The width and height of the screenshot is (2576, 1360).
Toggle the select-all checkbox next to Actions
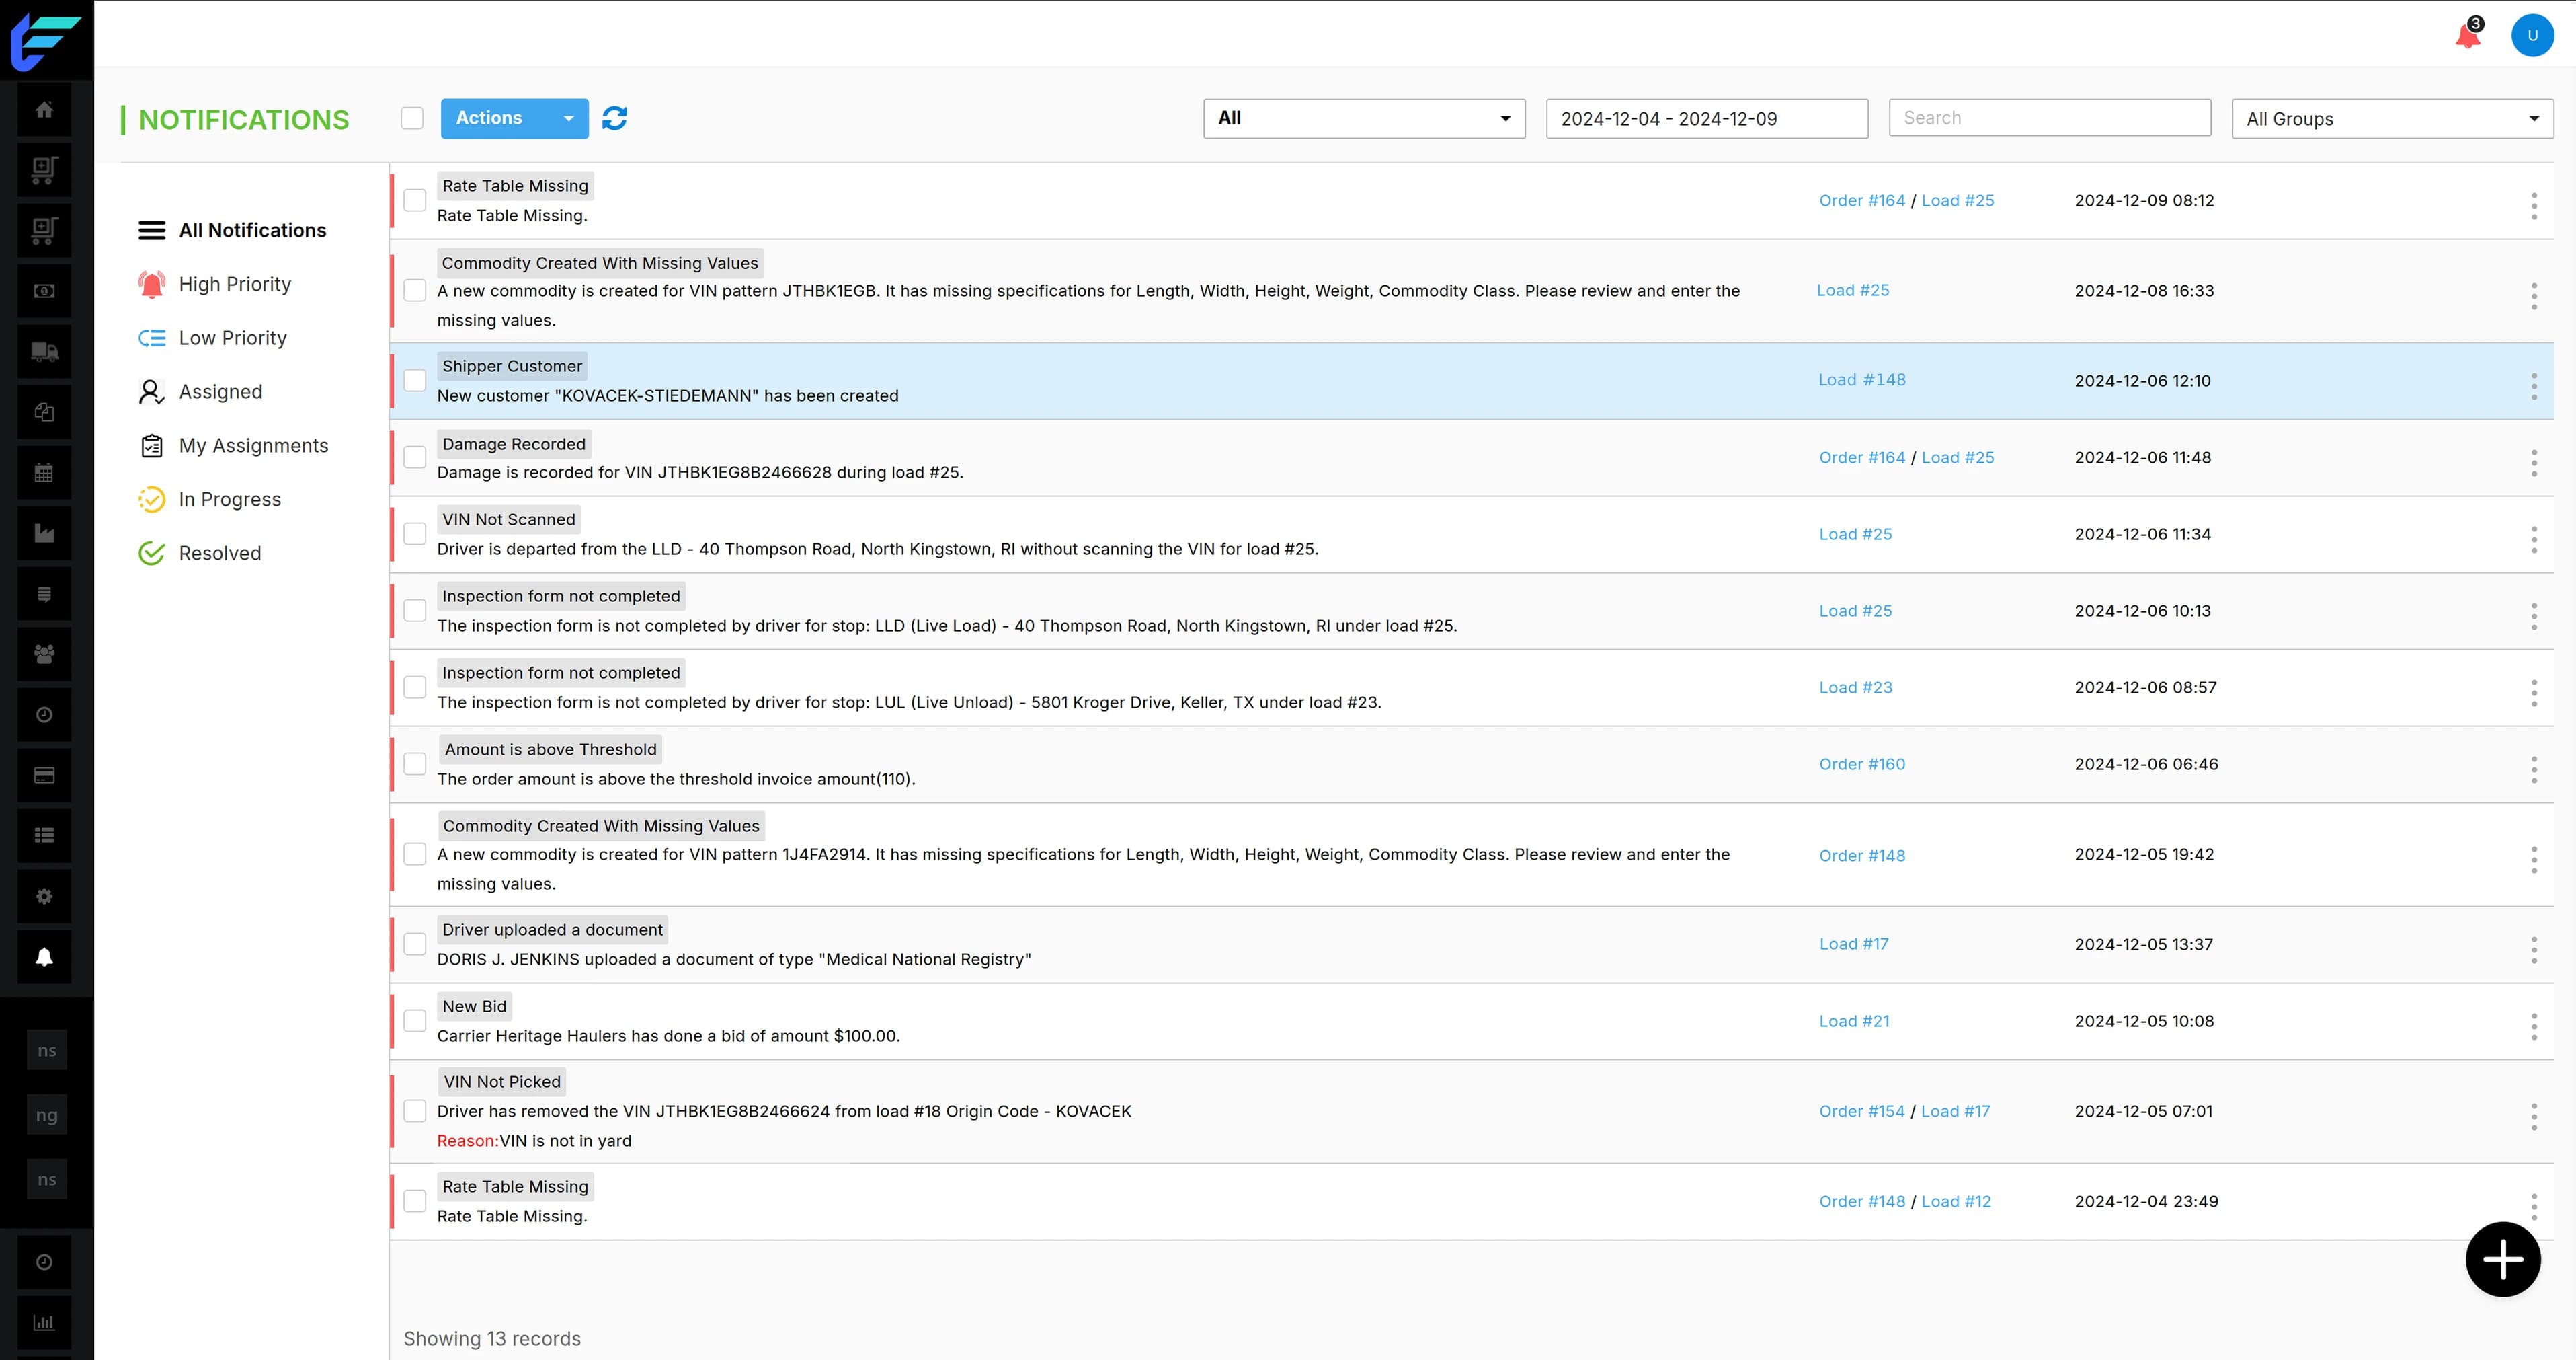point(412,118)
